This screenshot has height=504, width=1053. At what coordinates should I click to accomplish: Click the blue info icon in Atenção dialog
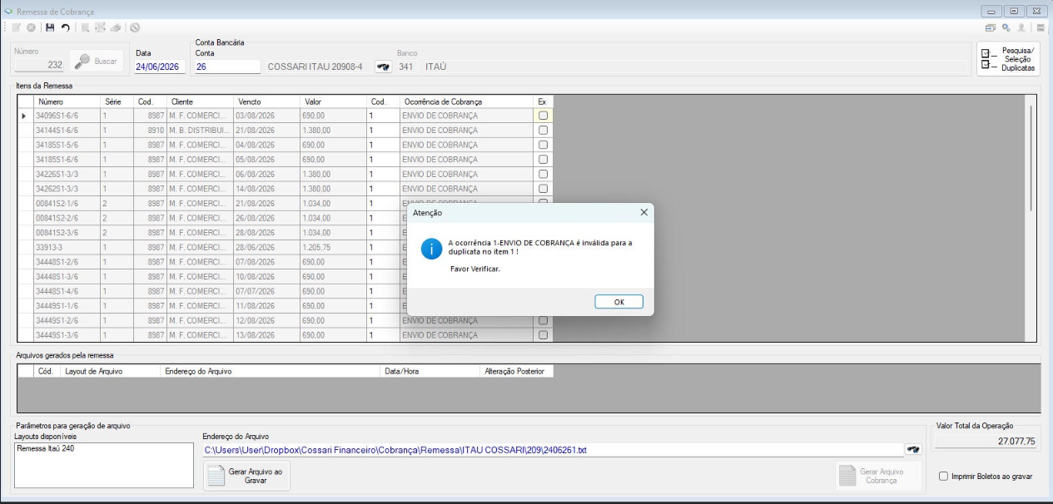point(431,248)
